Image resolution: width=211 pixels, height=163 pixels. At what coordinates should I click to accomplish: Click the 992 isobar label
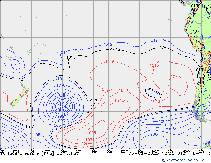61,116
